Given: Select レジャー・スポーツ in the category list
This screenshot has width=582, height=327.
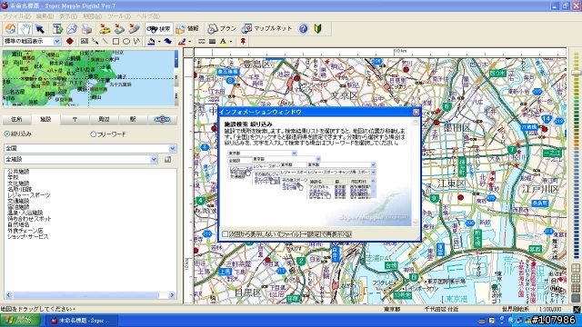Looking at the screenshot, I should coord(28,195).
